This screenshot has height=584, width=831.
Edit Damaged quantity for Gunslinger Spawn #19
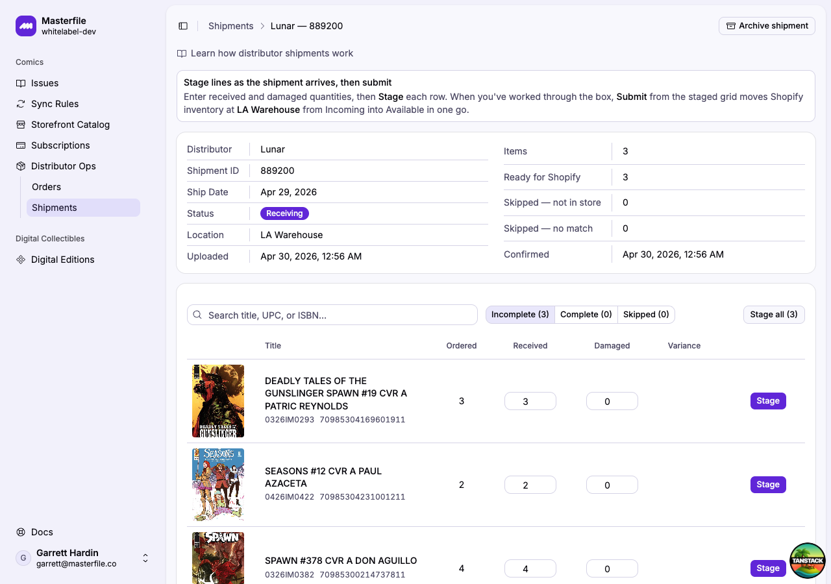click(612, 401)
